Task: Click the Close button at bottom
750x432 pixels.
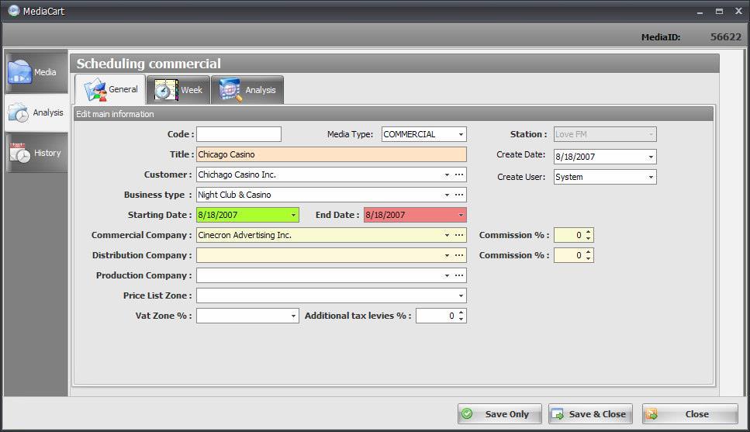Action: [690, 414]
